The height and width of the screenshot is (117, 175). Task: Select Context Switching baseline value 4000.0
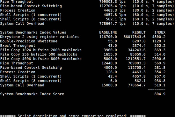110,68
